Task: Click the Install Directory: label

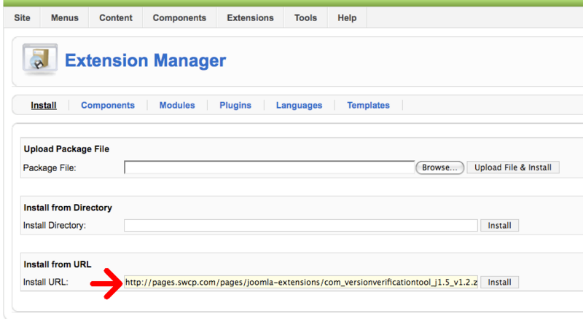Action: point(54,225)
